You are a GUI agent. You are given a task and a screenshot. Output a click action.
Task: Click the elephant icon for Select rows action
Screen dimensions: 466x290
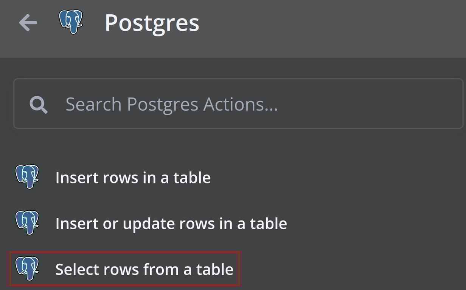tap(27, 269)
